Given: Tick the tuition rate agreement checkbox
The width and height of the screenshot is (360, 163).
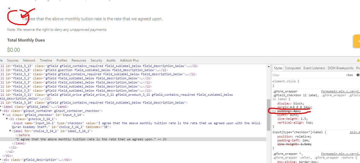Looking at the screenshot, I should (17, 18).
